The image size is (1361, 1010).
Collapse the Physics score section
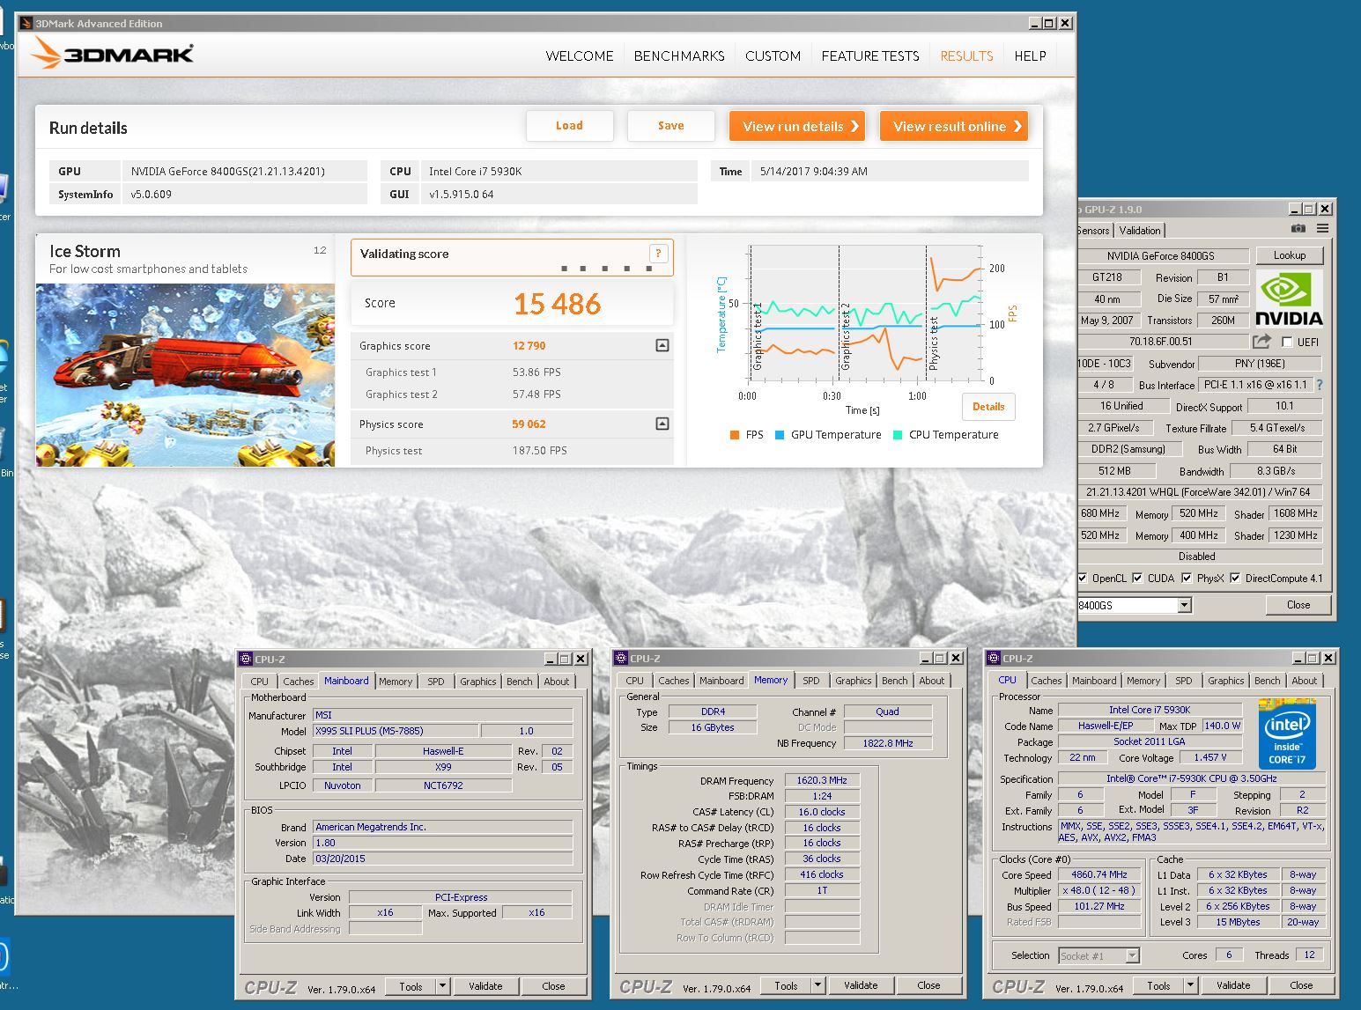pyautogui.click(x=662, y=424)
